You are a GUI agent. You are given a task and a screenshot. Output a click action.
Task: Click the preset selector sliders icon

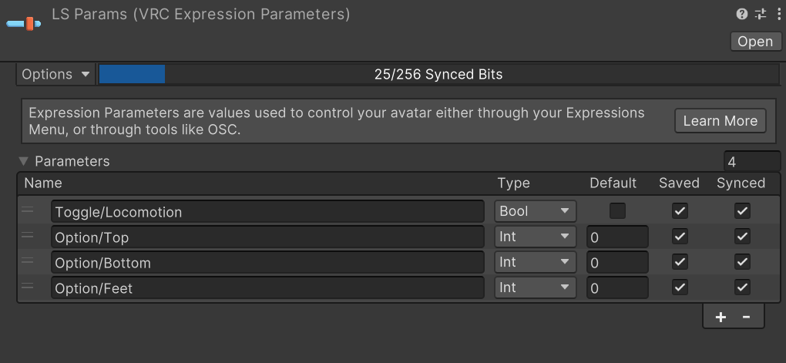tap(761, 14)
